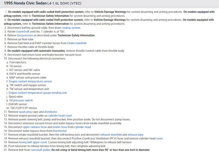
Task: Click the exhaust manifold link
Action: 111,134
